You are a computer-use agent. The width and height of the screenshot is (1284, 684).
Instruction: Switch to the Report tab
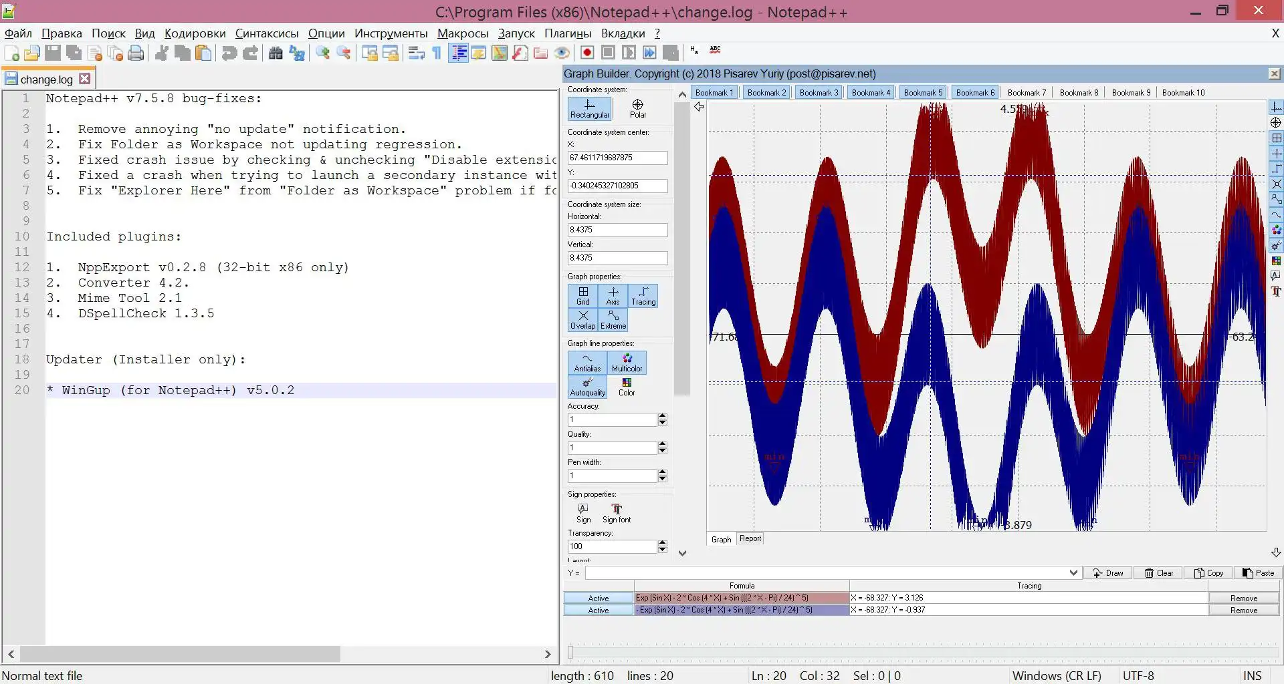point(750,538)
